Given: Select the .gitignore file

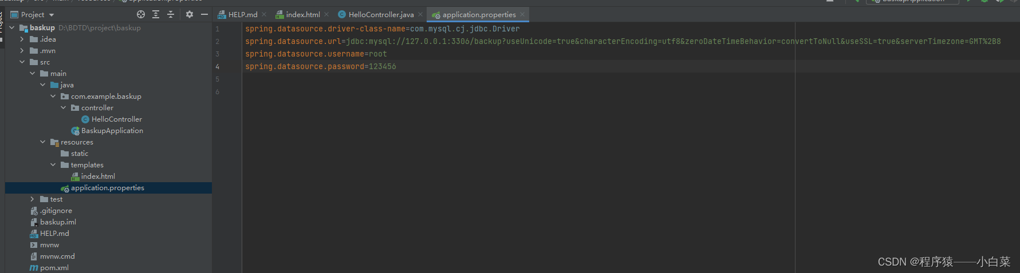Looking at the screenshot, I should tap(56, 210).
